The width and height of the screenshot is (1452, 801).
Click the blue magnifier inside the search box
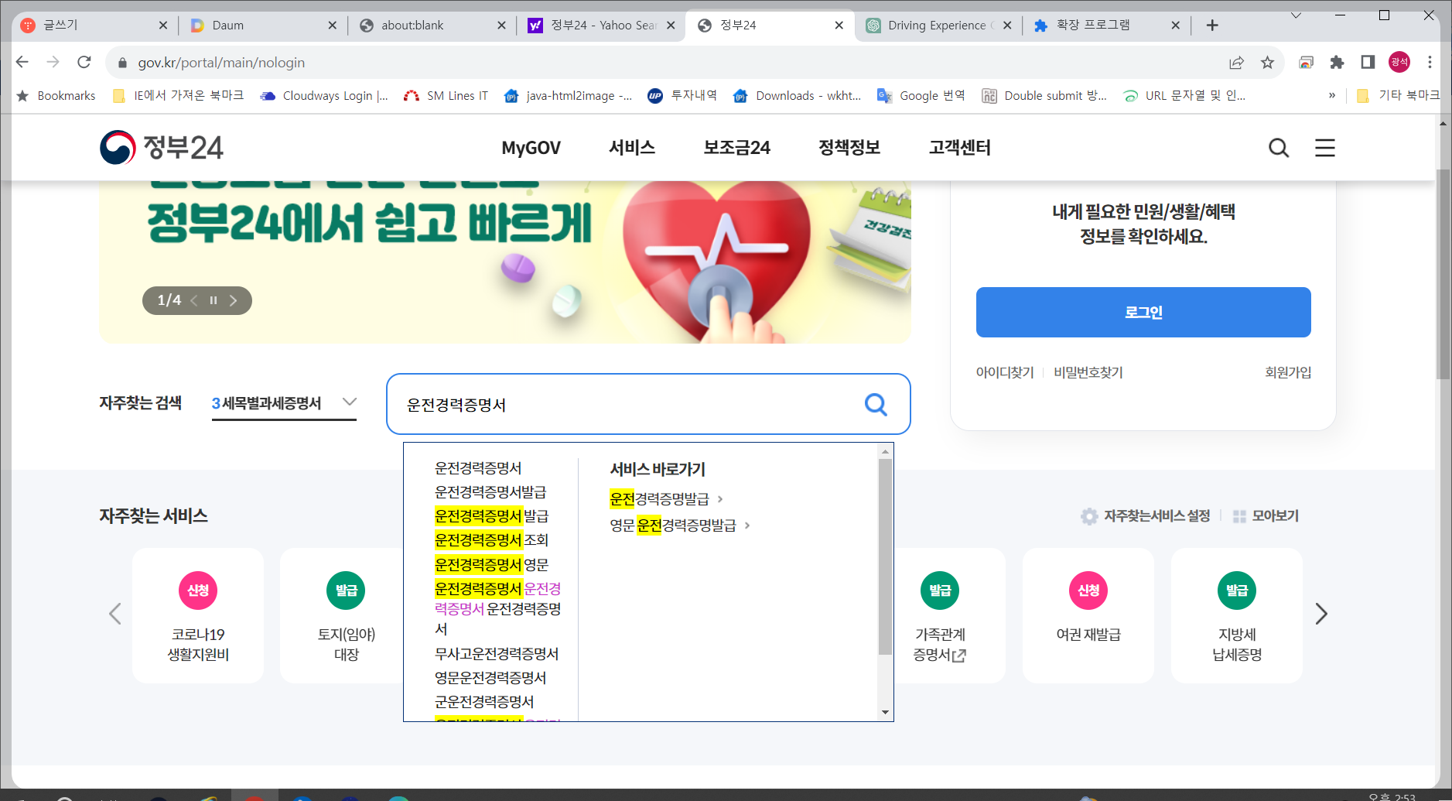point(875,403)
